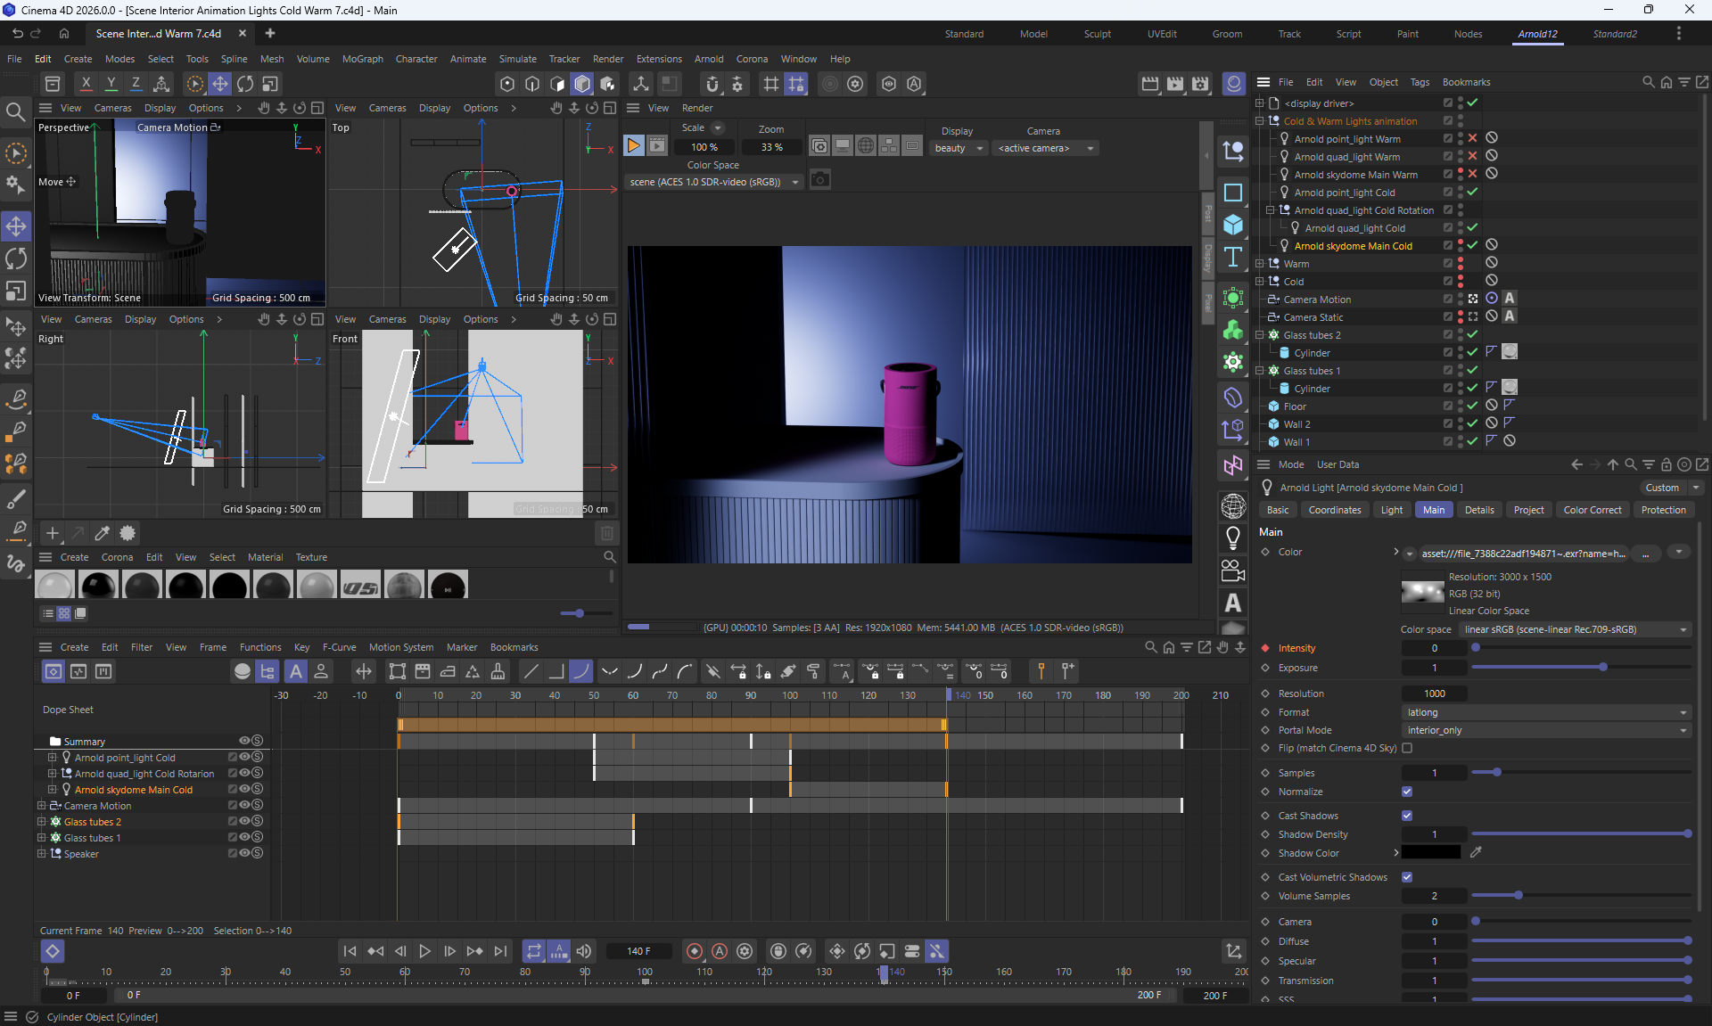Screen dimensions: 1712x1026
Task: Select the Move tool in left toolbar
Action: (x=16, y=226)
